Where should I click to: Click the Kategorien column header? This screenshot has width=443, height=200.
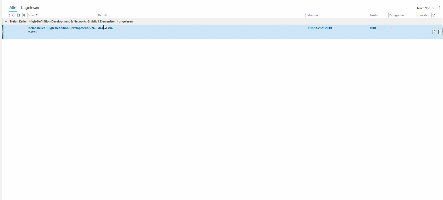point(396,15)
